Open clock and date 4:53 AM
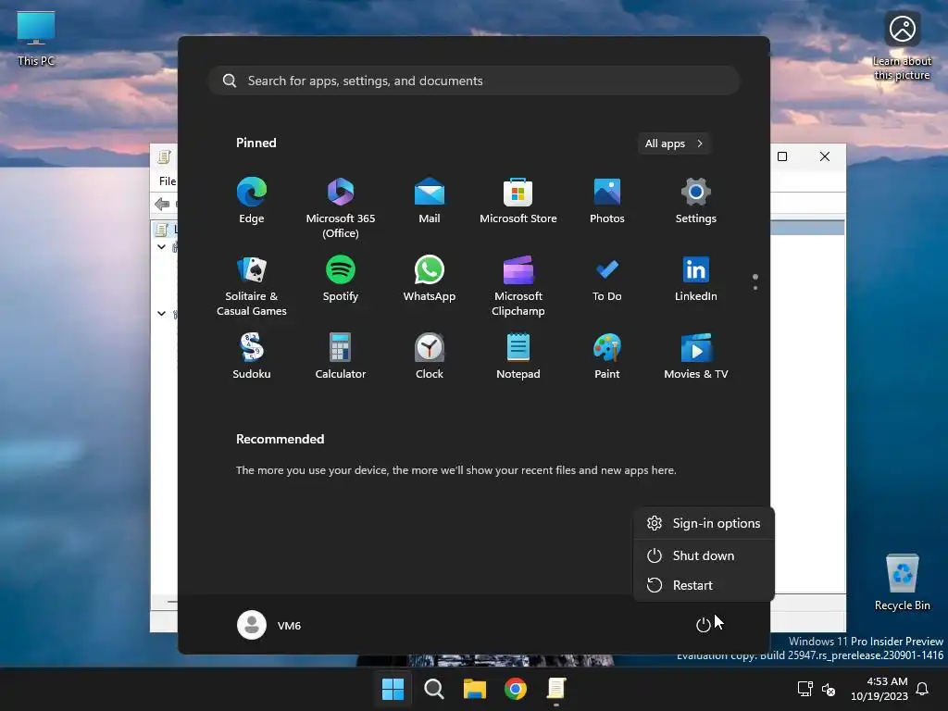 click(x=879, y=689)
